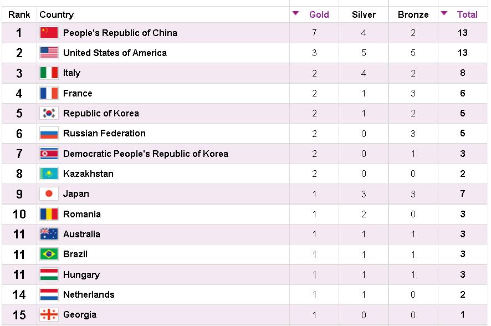The image size is (491, 326).
Task: Click the Kazakhstan flag icon
Action: [x=49, y=174]
